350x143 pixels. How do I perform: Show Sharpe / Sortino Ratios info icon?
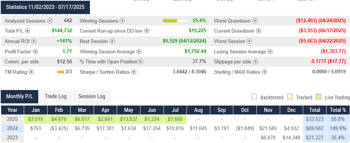tap(133, 72)
